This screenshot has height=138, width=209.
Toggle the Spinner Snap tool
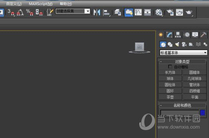[39, 12]
